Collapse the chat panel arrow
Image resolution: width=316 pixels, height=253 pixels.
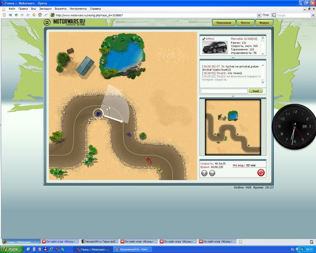[233, 96]
